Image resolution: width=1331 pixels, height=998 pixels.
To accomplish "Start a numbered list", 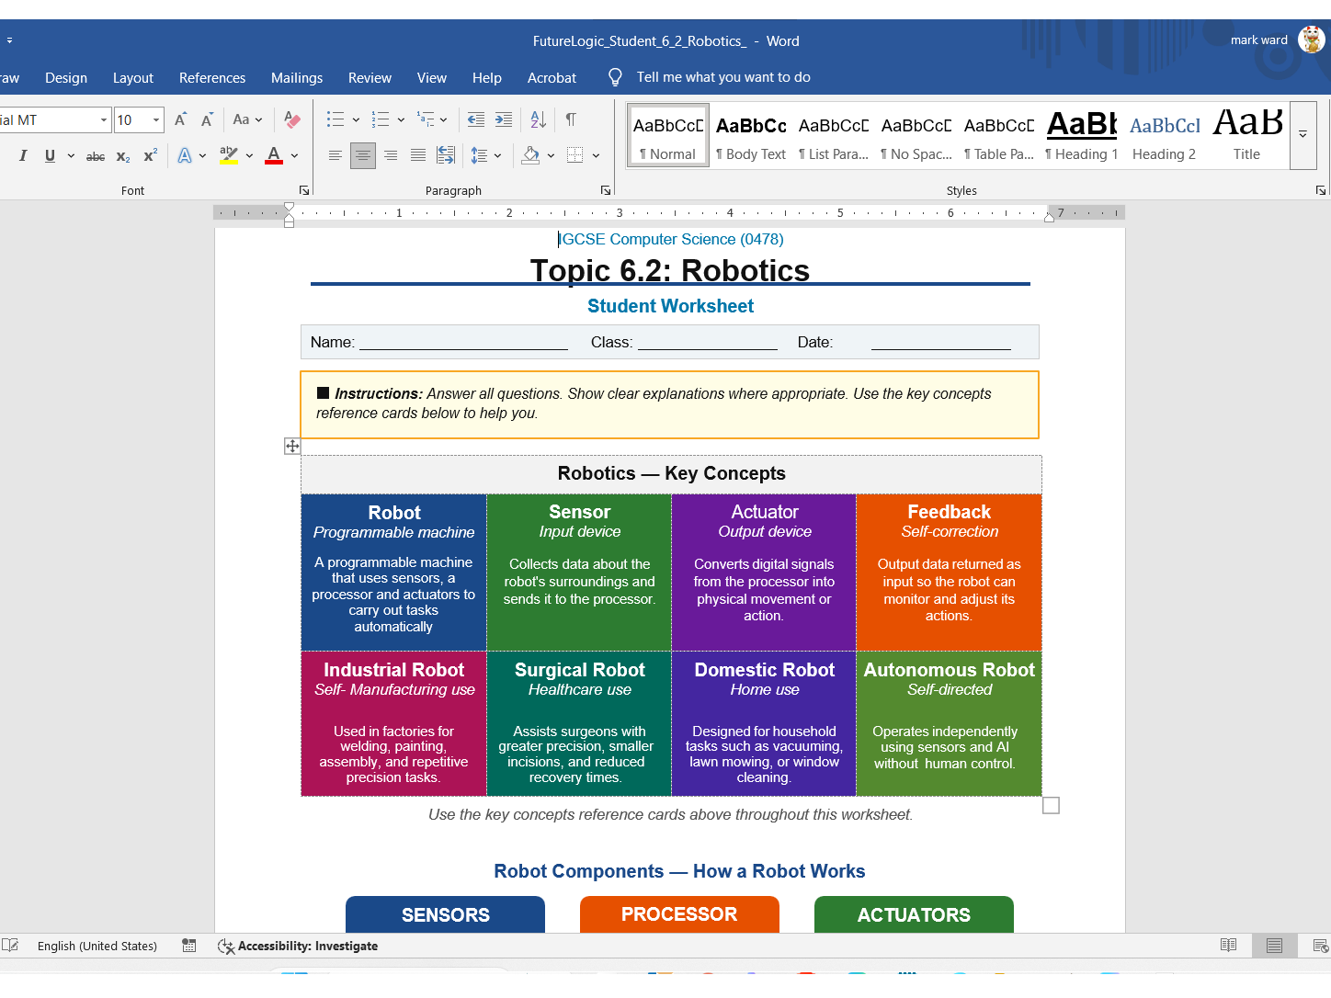I will [x=381, y=119].
